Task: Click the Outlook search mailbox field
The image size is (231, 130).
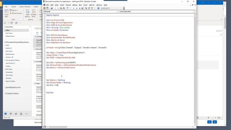Action: coord(38,28)
